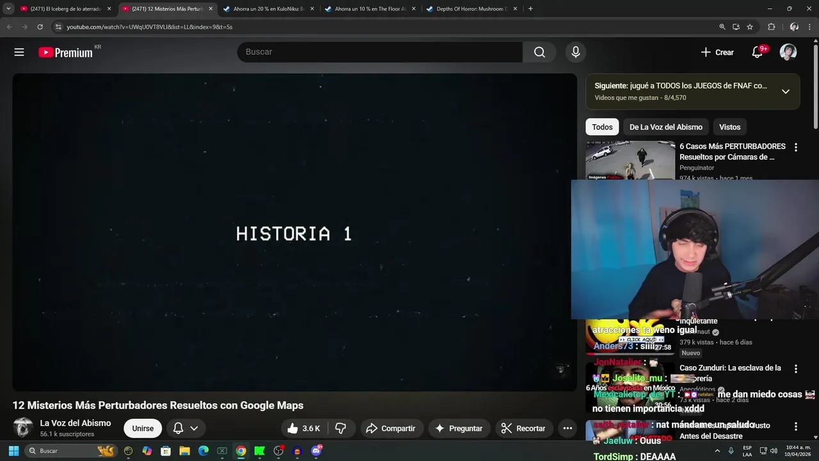The width and height of the screenshot is (819, 461).
Task: Expand the Siguiente playlist panel chevron
Action: (786, 92)
